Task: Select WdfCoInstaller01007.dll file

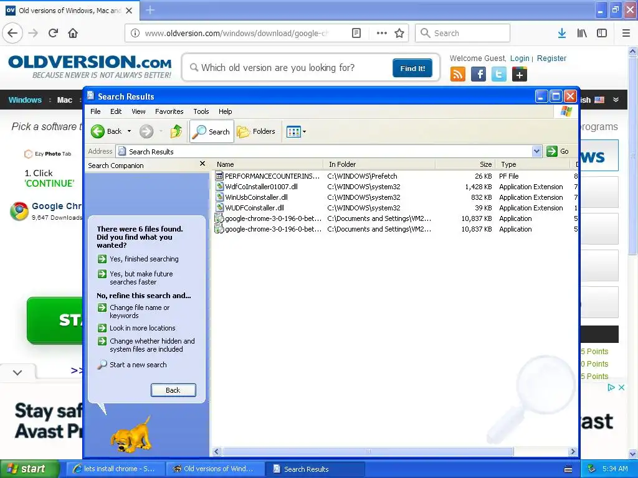Action: [x=261, y=187]
